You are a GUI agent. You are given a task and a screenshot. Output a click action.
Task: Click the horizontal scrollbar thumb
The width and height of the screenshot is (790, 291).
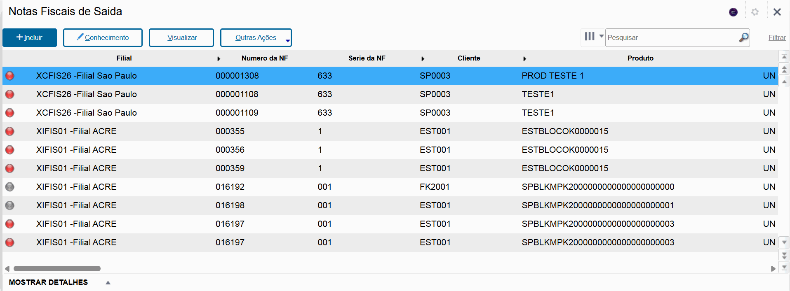click(57, 269)
